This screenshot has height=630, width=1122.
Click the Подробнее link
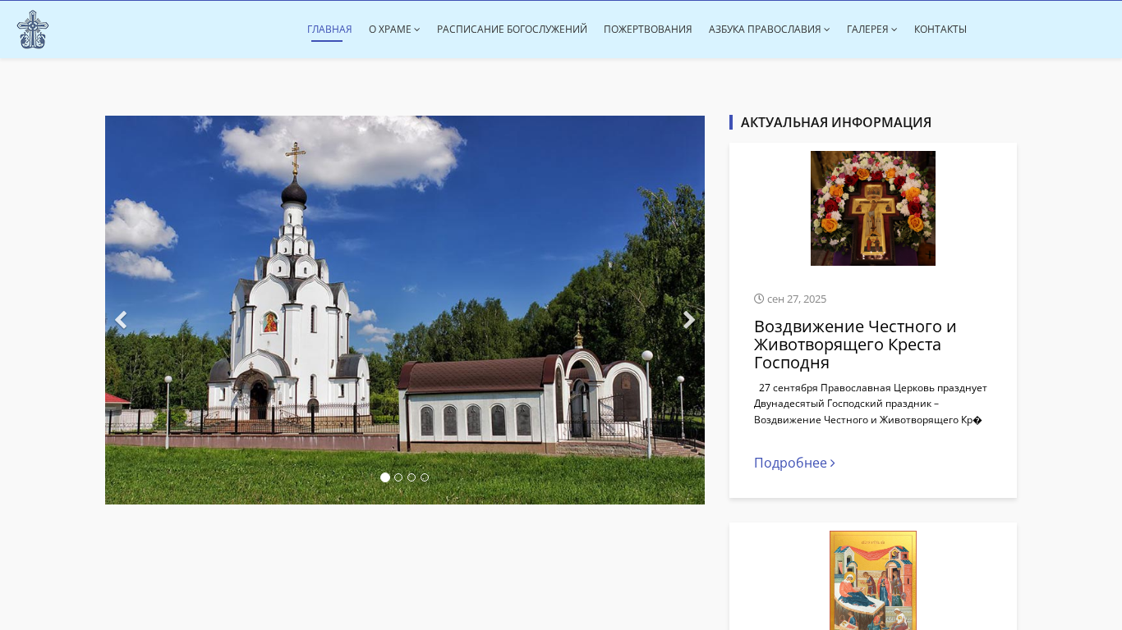(794, 463)
